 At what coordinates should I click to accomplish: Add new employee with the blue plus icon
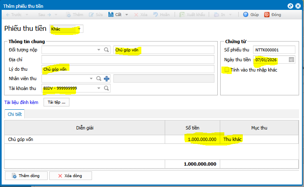tap(106, 78)
